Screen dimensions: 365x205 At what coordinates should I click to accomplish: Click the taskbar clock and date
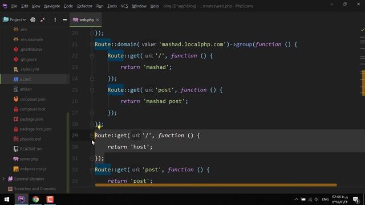click(340, 199)
